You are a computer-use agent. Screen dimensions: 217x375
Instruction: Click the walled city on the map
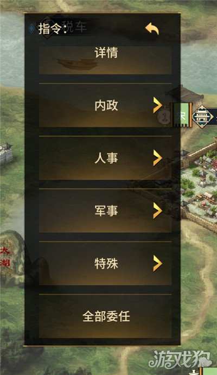200,186
